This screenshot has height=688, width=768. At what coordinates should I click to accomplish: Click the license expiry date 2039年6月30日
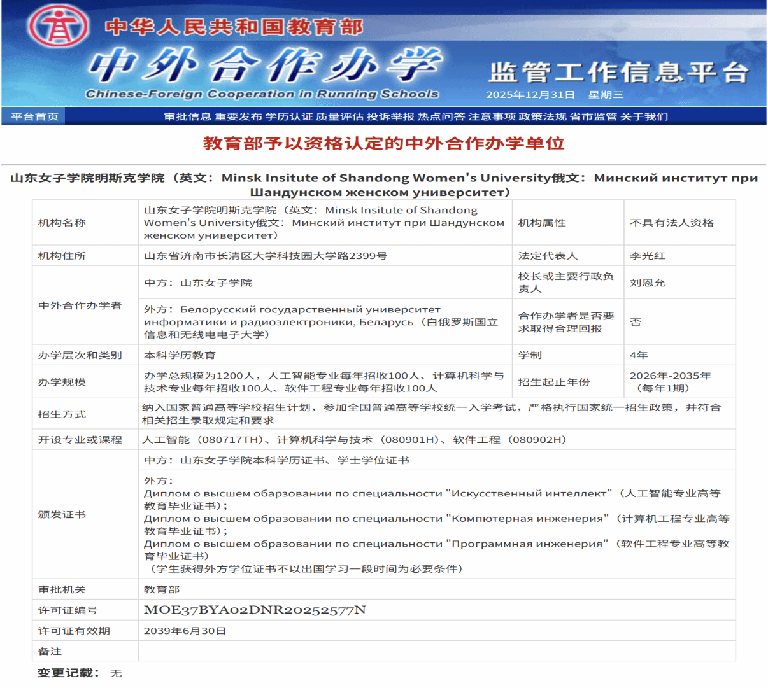click(x=185, y=631)
